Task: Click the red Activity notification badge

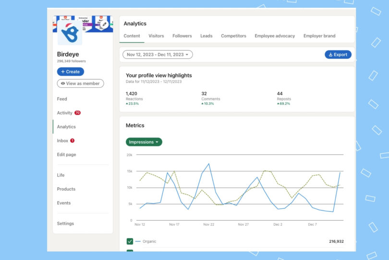Action: tap(78, 113)
